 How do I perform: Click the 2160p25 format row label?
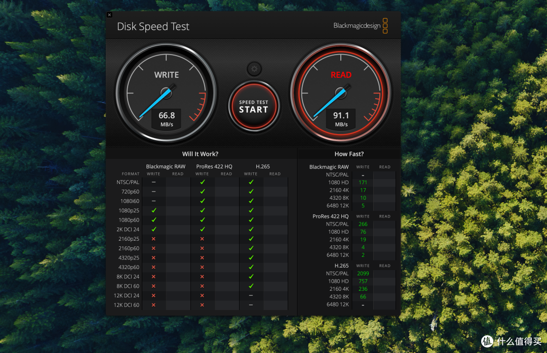129,239
